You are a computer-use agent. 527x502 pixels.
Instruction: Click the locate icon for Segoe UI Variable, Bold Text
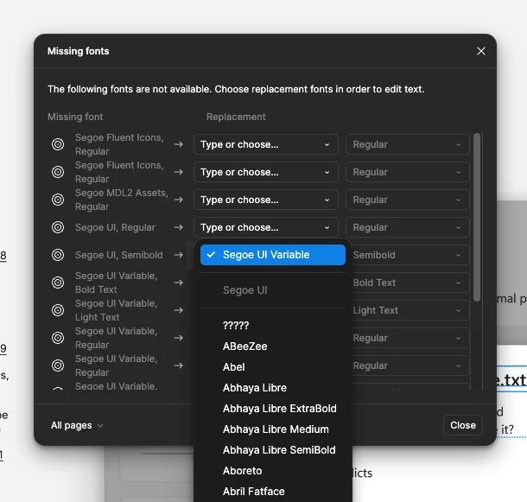pyautogui.click(x=58, y=283)
